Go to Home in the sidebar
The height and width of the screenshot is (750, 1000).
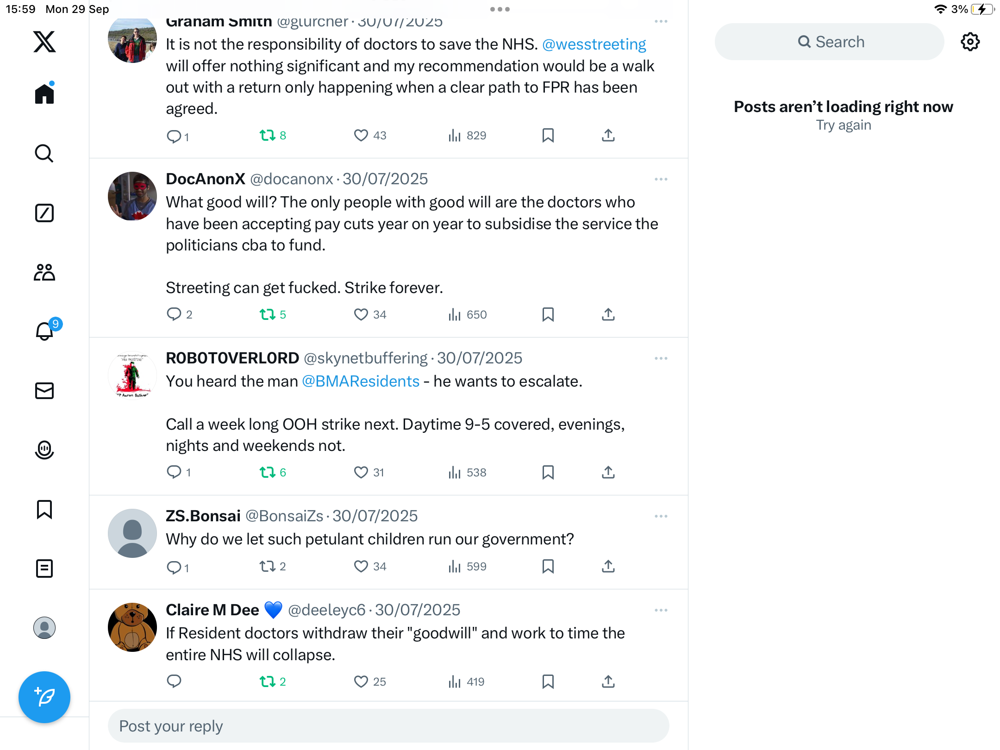(x=44, y=94)
